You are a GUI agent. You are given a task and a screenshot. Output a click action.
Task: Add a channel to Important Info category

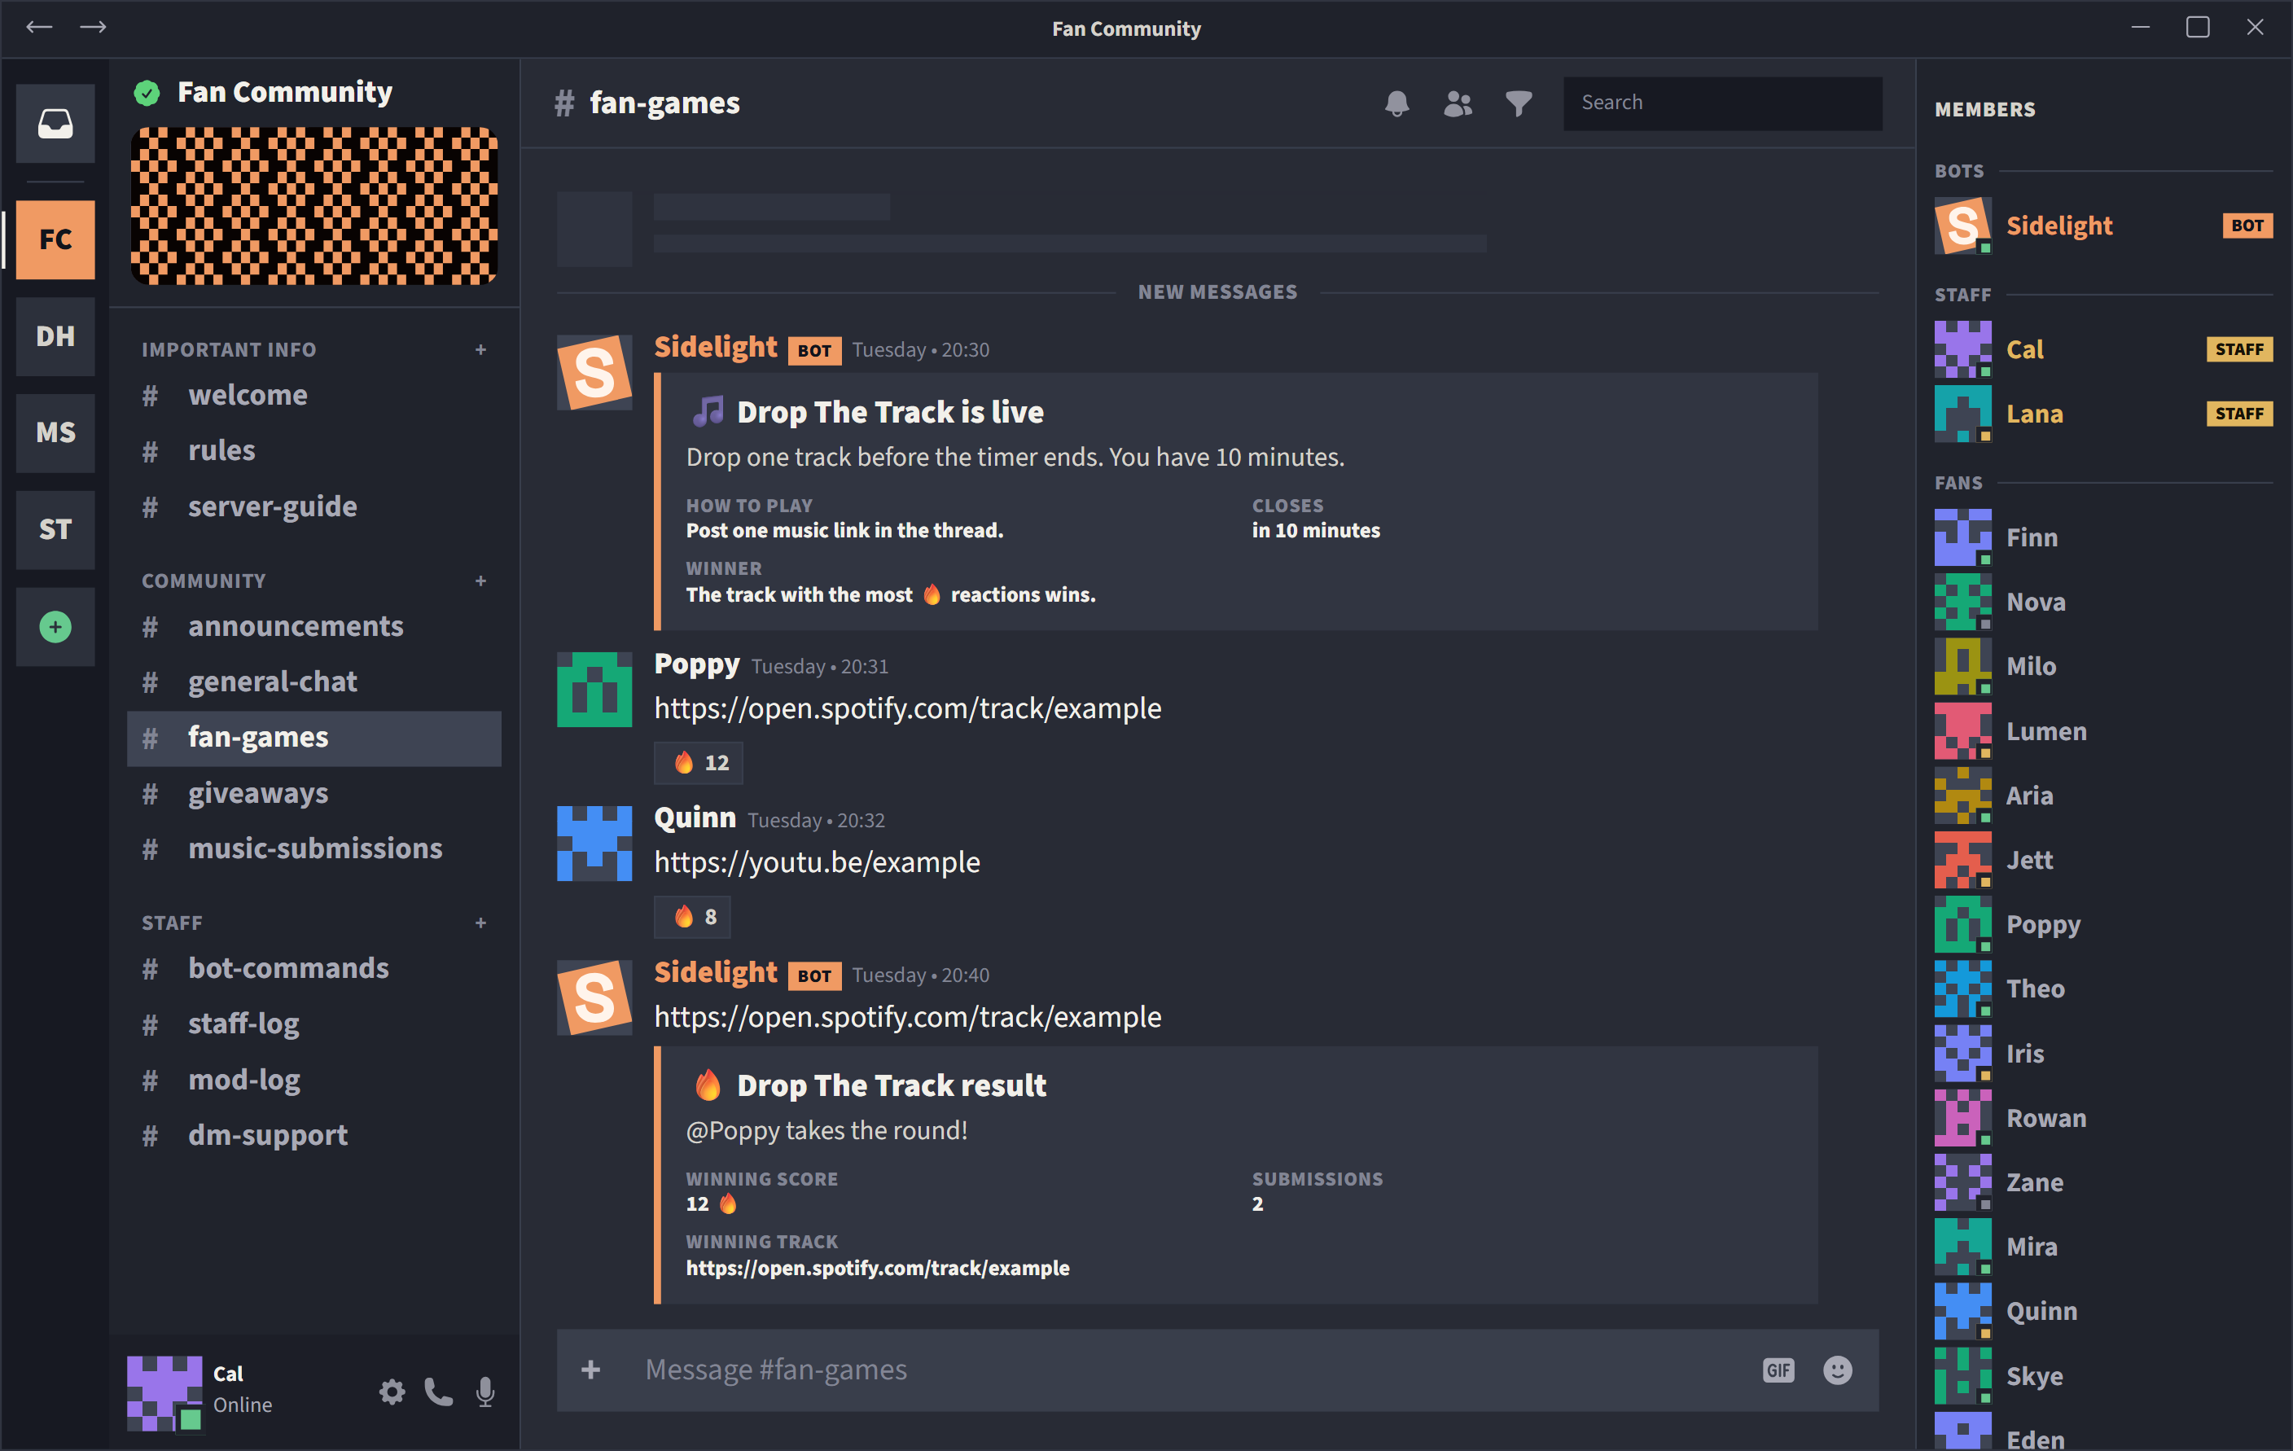pyautogui.click(x=481, y=349)
